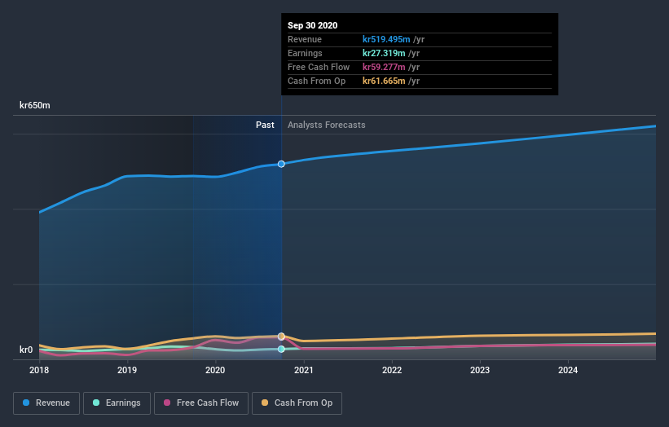669x427 pixels.
Task: Click the Free Cash Flow label in tooltip
Action: (x=319, y=67)
